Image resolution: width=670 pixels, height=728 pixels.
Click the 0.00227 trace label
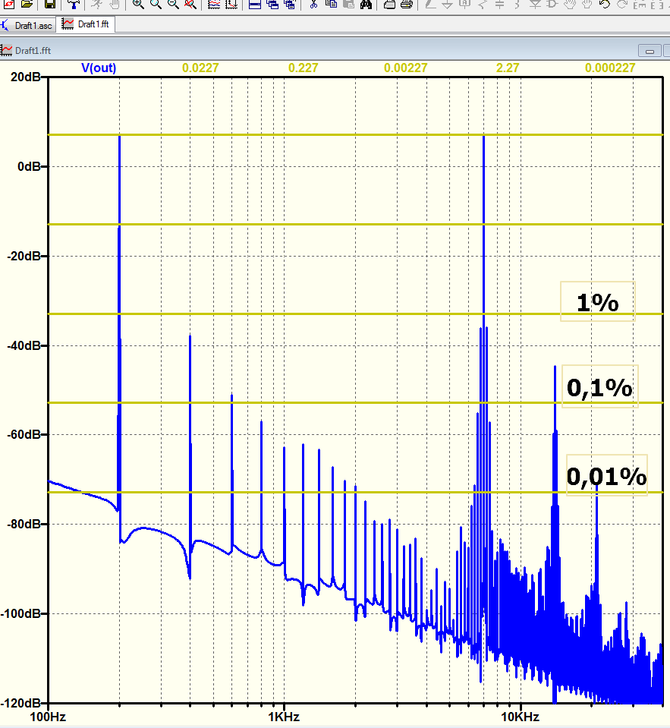[x=405, y=68]
